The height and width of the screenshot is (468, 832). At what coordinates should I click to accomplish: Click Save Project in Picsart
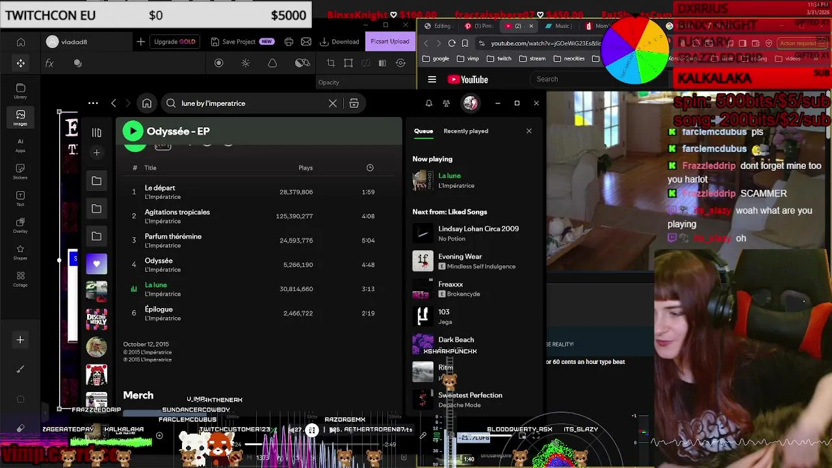242,42
